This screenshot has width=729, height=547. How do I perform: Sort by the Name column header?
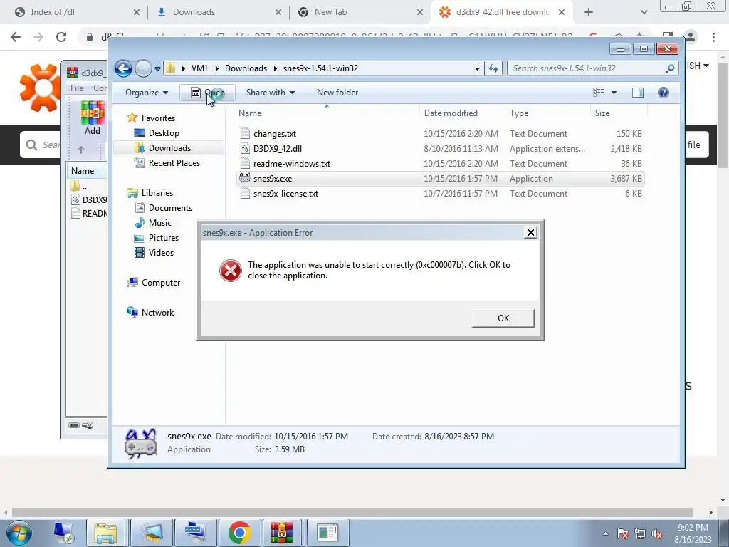point(327,113)
